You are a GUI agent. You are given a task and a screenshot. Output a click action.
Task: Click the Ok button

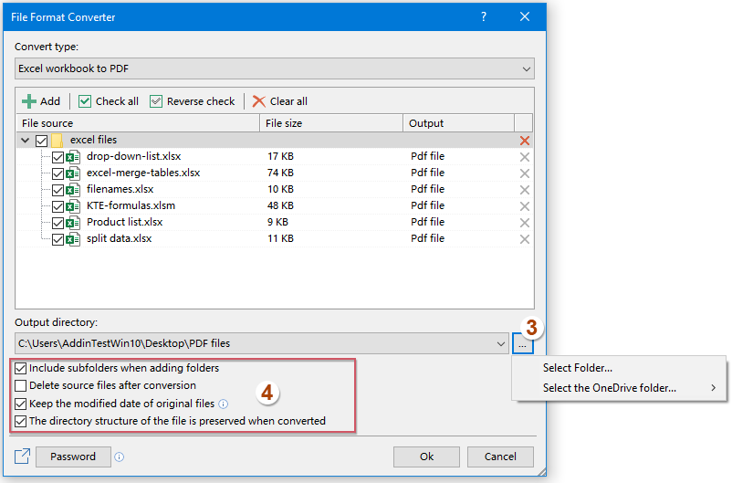(x=426, y=457)
